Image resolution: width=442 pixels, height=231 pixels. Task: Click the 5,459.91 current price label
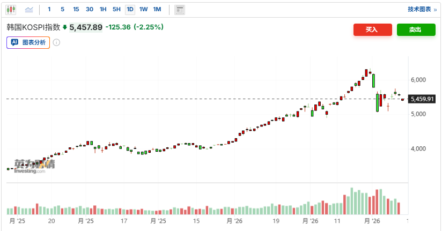[x=422, y=99]
